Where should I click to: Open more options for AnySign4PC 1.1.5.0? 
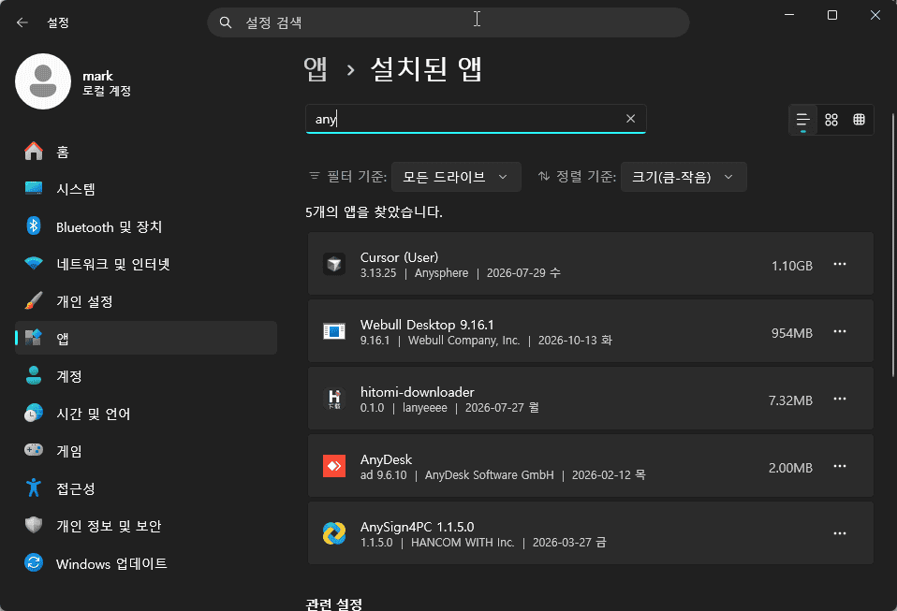840,533
